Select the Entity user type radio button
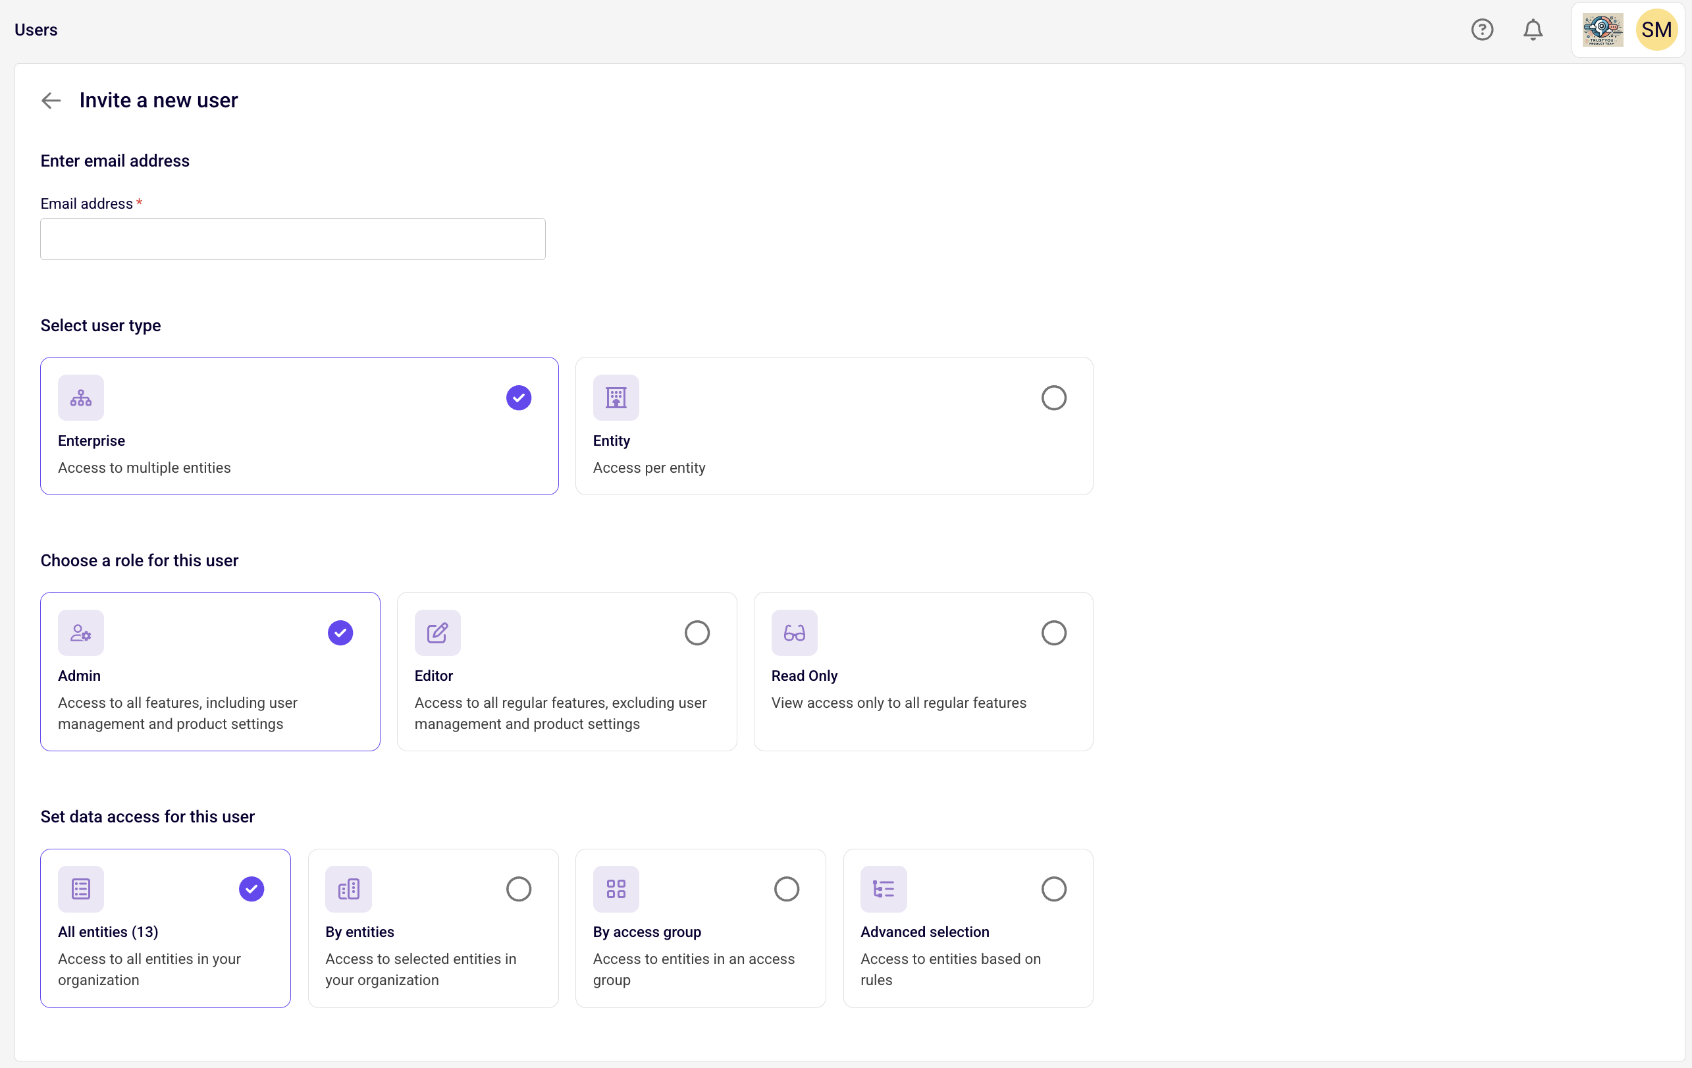The image size is (1692, 1068). click(1053, 398)
